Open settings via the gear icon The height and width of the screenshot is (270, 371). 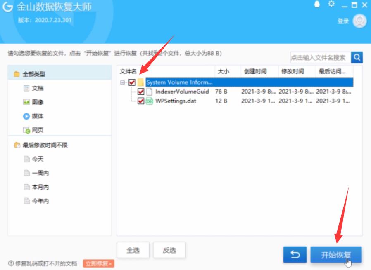coord(331,4)
